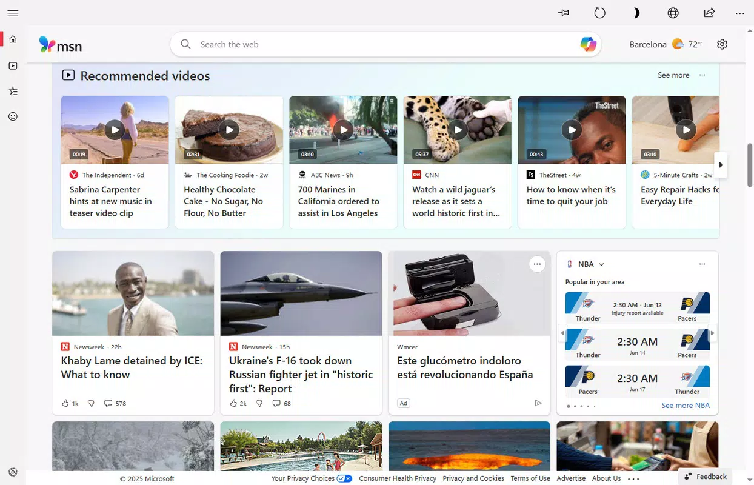Open options on the glucometer ad card
754x485 pixels.
pyautogui.click(x=537, y=264)
